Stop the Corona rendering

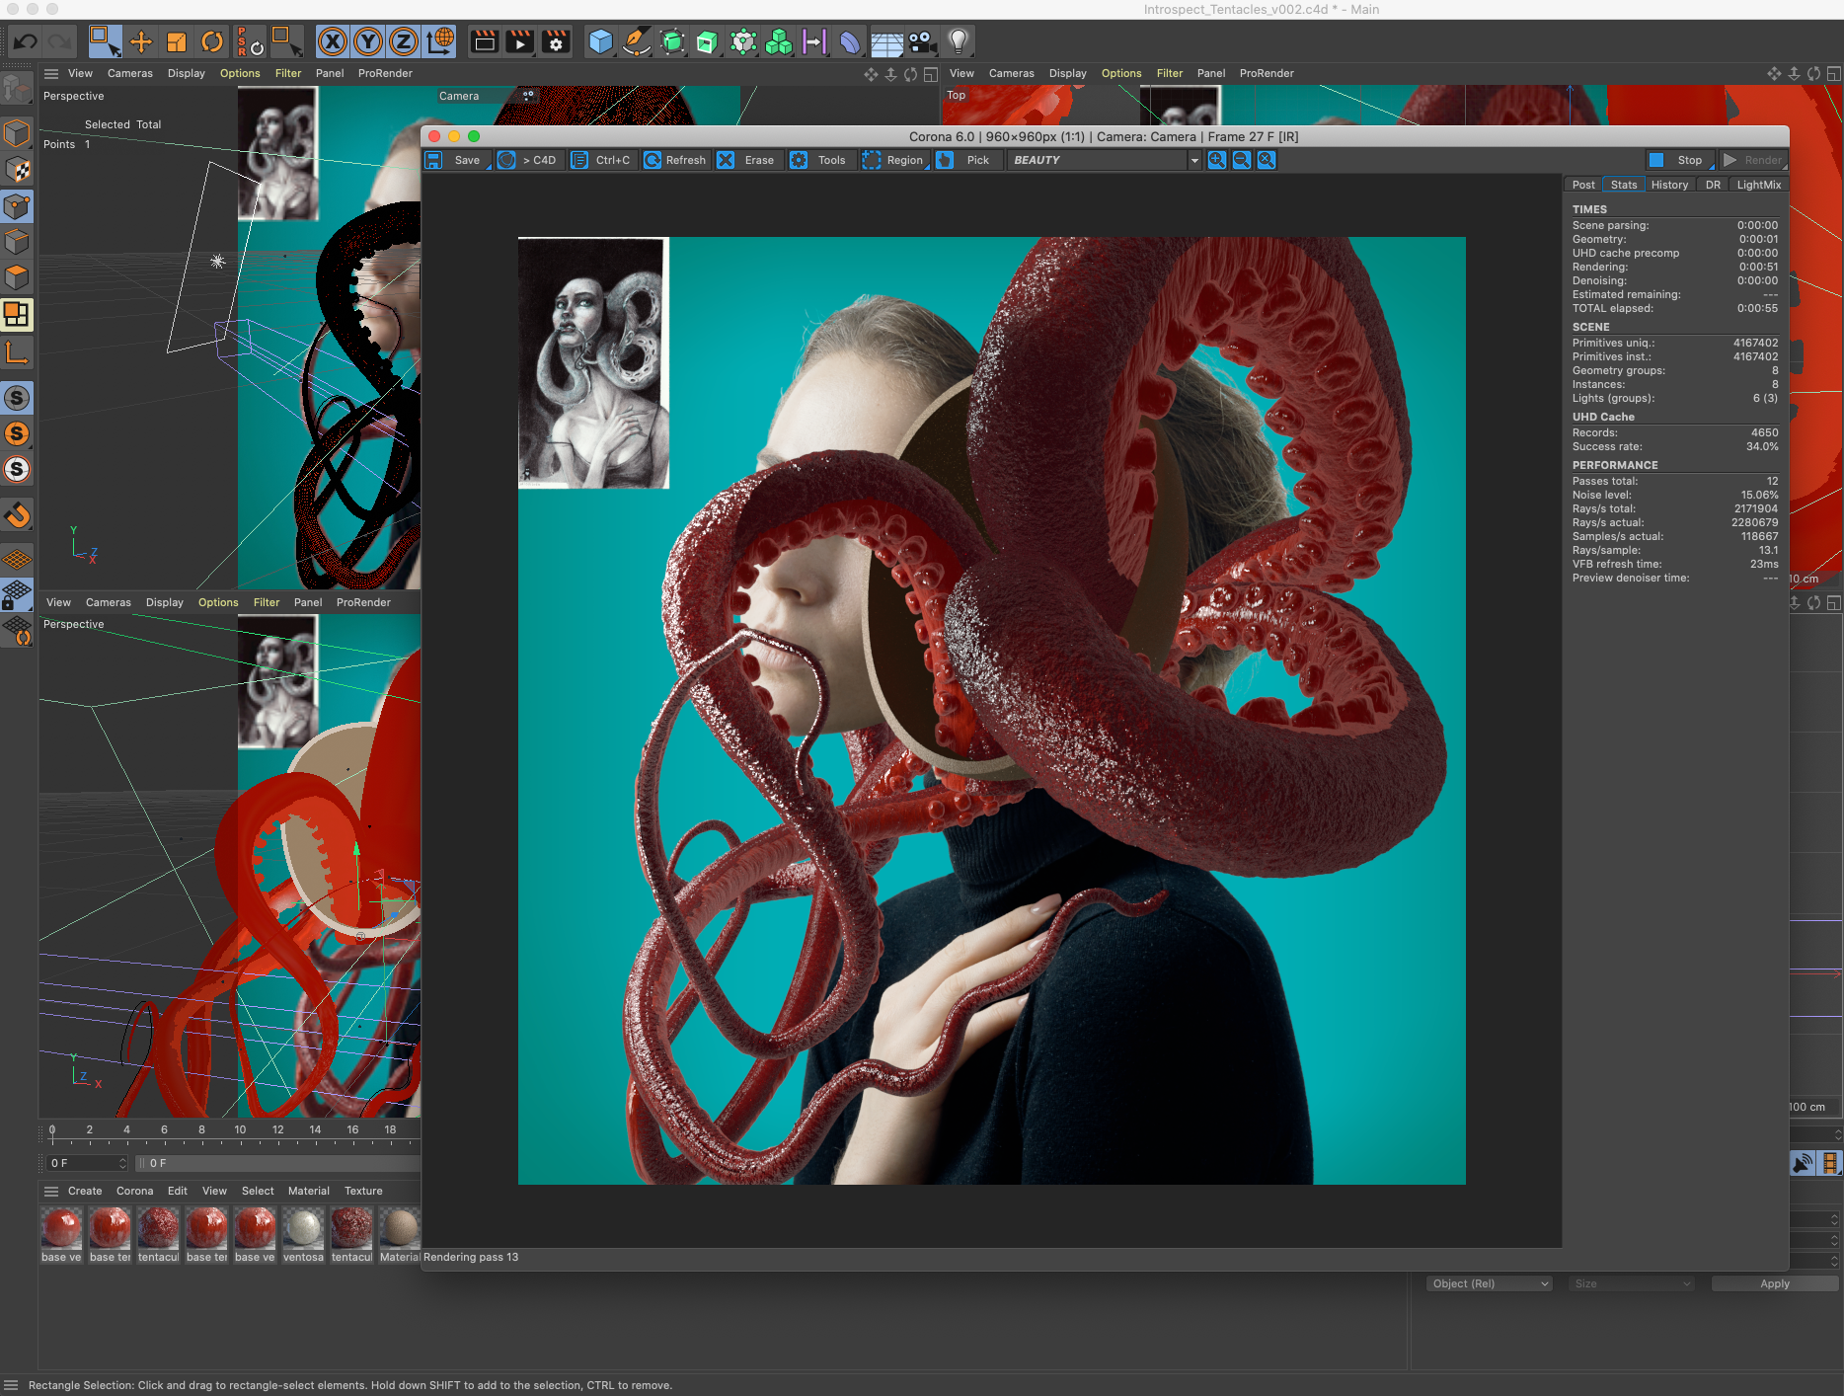1680,160
